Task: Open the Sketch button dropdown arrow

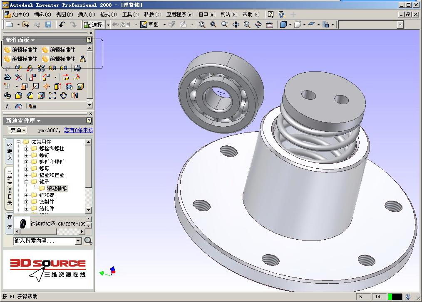Action: 164,25
